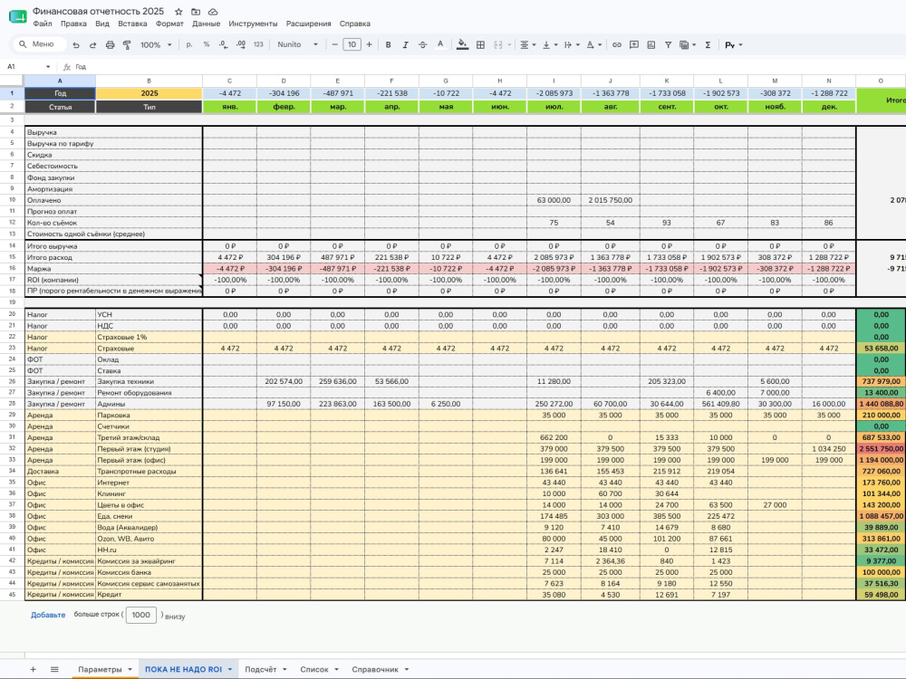Open fill color bucket picker
The height and width of the screenshot is (679, 906).
[462, 44]
